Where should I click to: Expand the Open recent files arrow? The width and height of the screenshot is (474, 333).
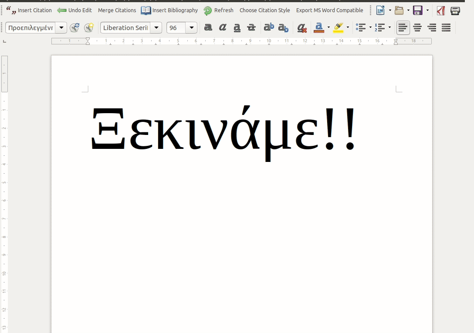[408, 10]
